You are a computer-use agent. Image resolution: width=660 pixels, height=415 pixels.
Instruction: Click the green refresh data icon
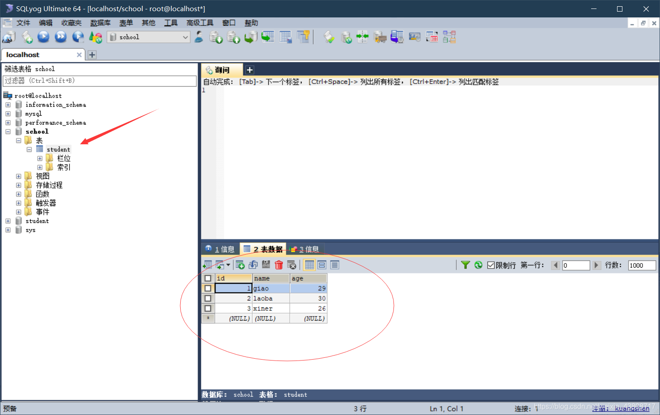[478, 265]
